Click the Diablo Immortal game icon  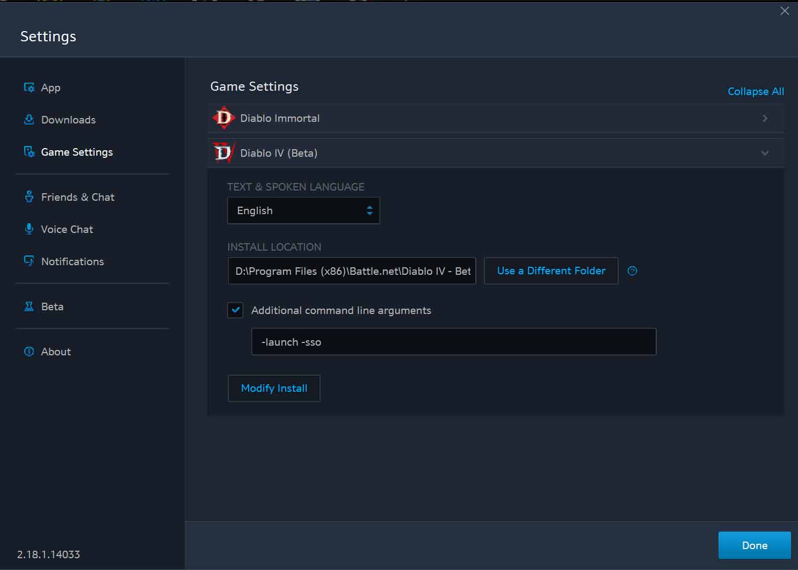(x=223, y=118)
